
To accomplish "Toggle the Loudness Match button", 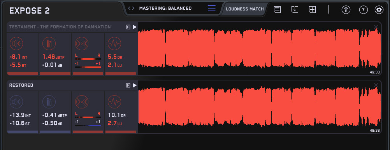I will pyautogui.click(x=245, y=9).
